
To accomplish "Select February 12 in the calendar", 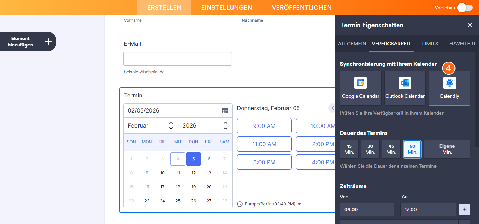I will (x=193, y=173).
